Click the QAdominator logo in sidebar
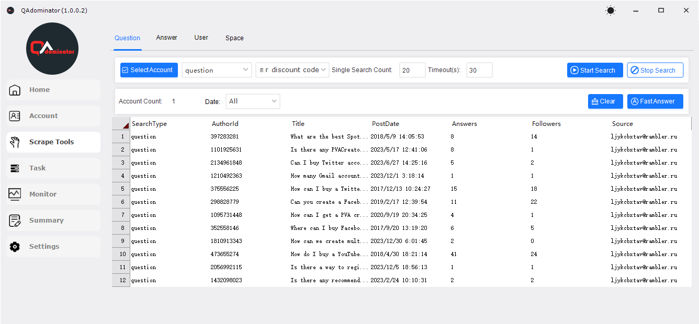The height and width of the screenshot is (324, 699). point(52,49)
